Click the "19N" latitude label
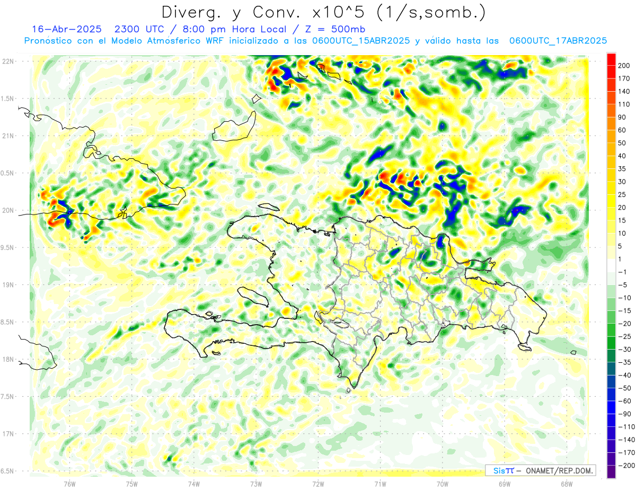The height and width of the screenshot is (491, 636). (7, 285)
